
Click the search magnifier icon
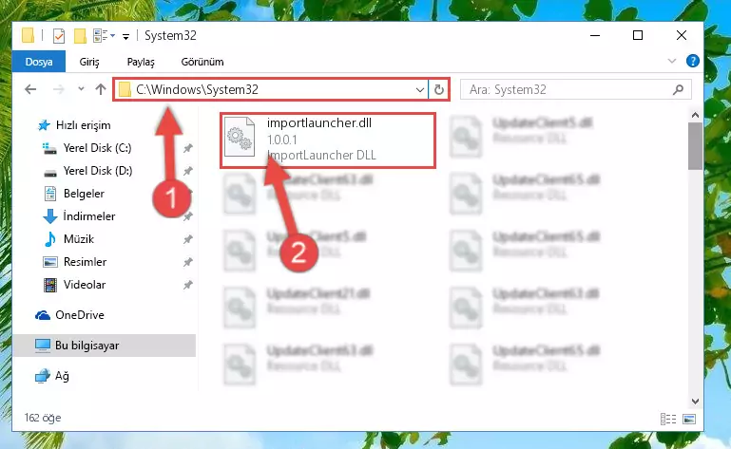679,89
